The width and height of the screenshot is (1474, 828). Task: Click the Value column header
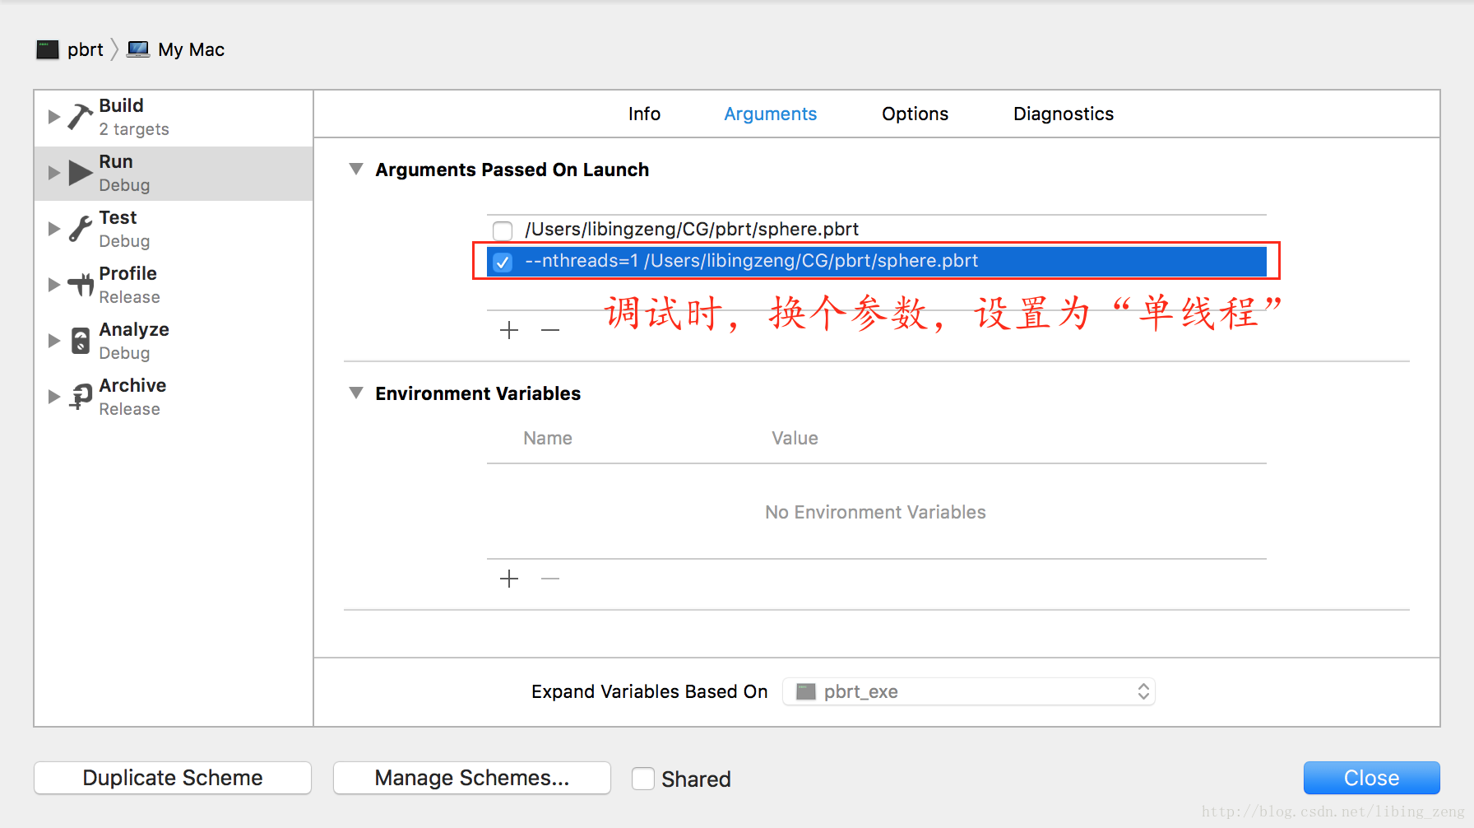coord(795,438)
